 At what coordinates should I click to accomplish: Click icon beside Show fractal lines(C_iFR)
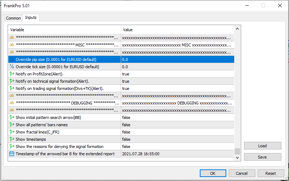click(12, 132)
